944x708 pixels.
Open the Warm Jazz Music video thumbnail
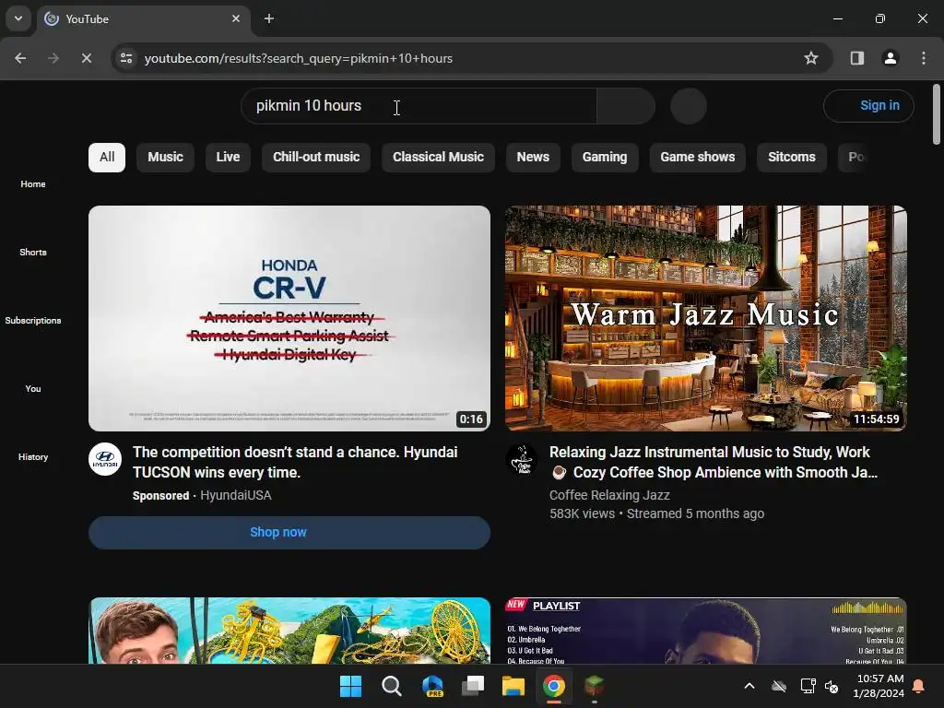click(705, 318)
